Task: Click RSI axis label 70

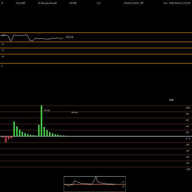Action: [x=3, y=44]
